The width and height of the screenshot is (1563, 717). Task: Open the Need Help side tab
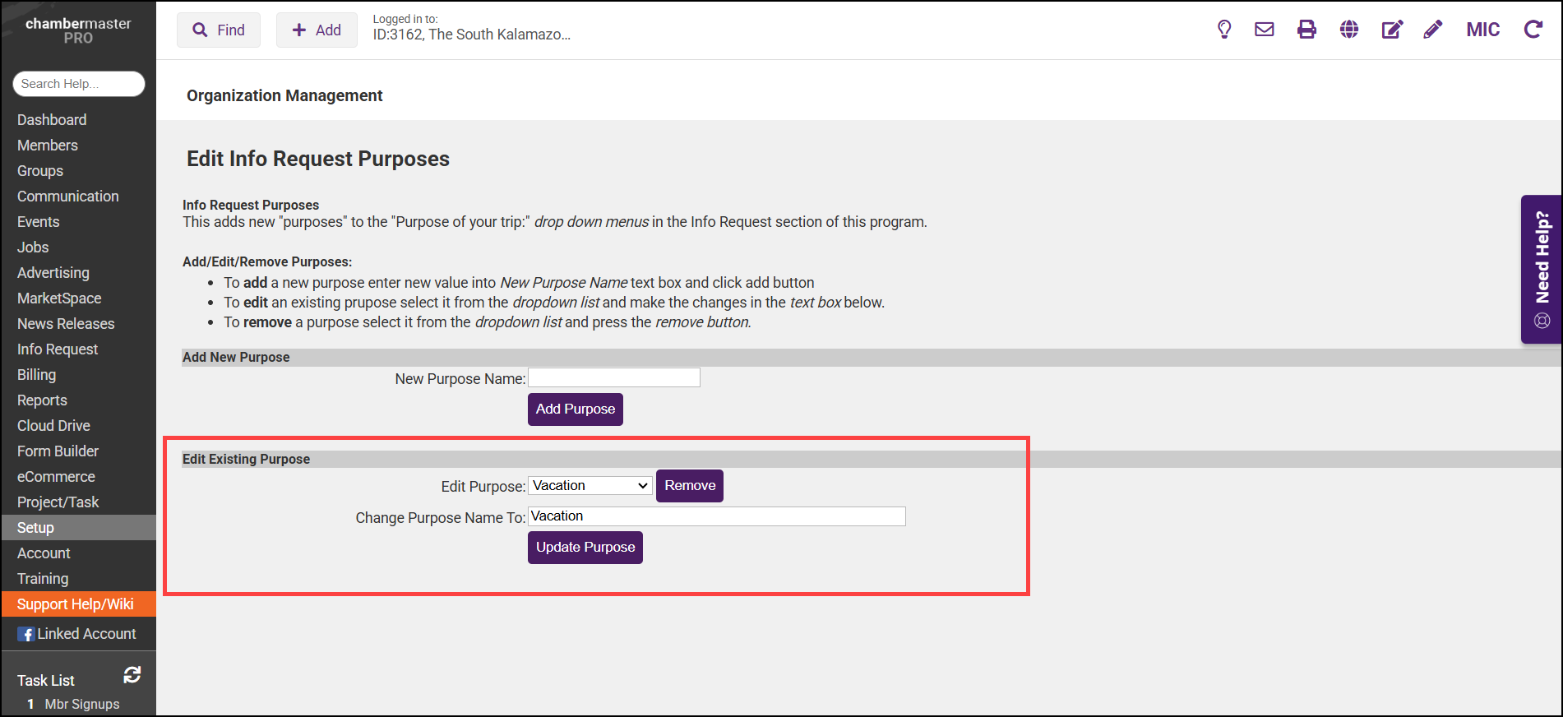(x=1542, y=269)
